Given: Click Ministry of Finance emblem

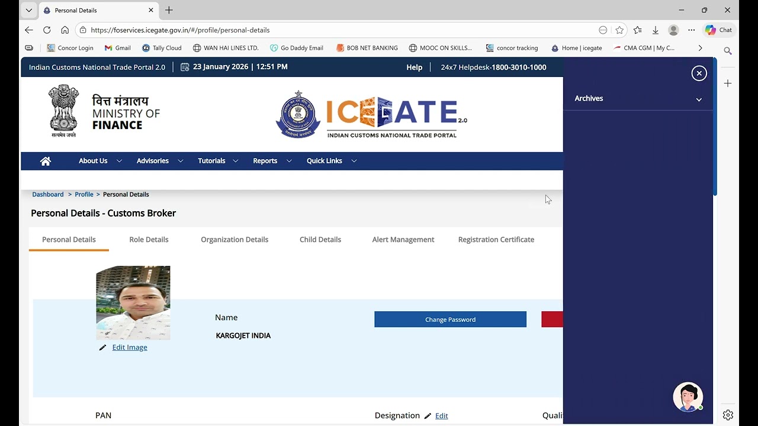Looking at the screenshot, I should pyautogui.click(x=63, y=111).
